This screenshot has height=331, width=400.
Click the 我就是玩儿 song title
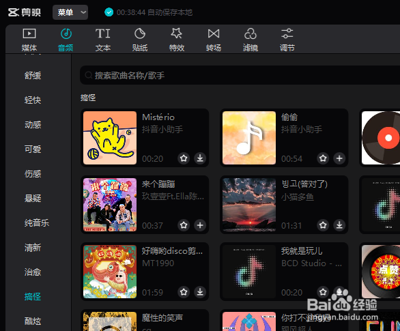coord(302,251)
